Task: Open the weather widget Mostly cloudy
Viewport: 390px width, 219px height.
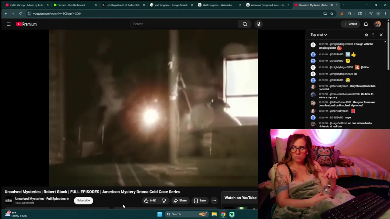Action: pos(16,214)
